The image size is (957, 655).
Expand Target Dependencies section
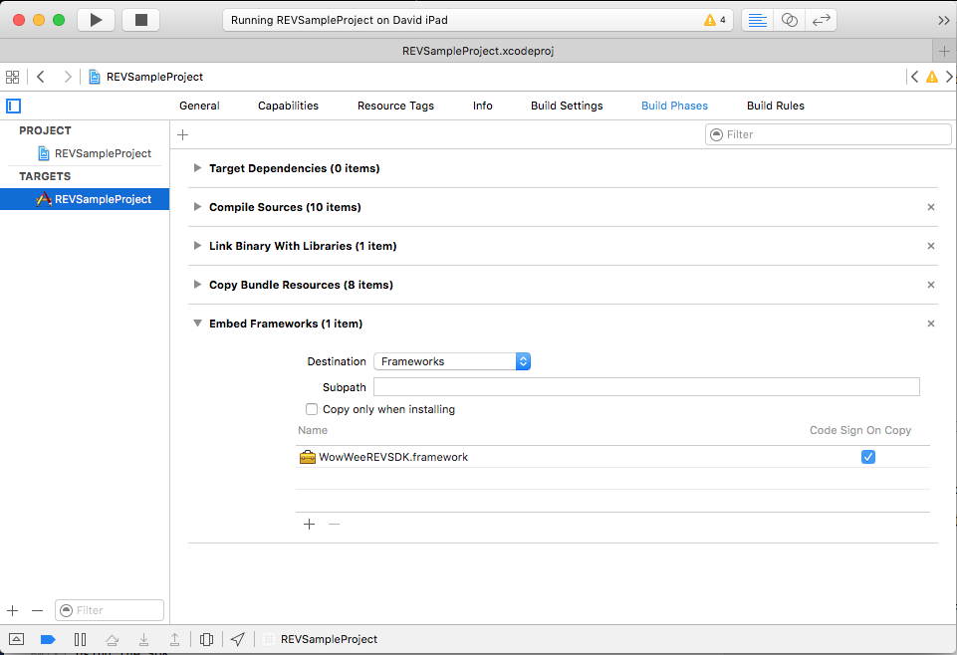pyautogui.click(x=197, y=167)
